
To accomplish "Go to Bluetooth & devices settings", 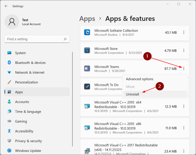I will 37,63.
